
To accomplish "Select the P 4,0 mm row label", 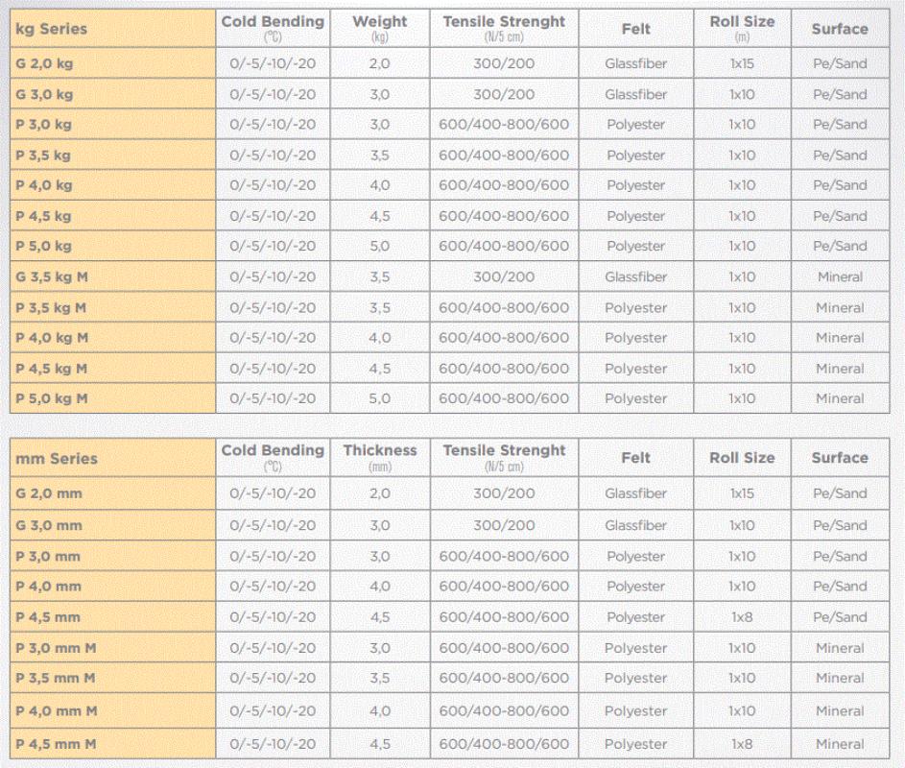I will point(48,587).
